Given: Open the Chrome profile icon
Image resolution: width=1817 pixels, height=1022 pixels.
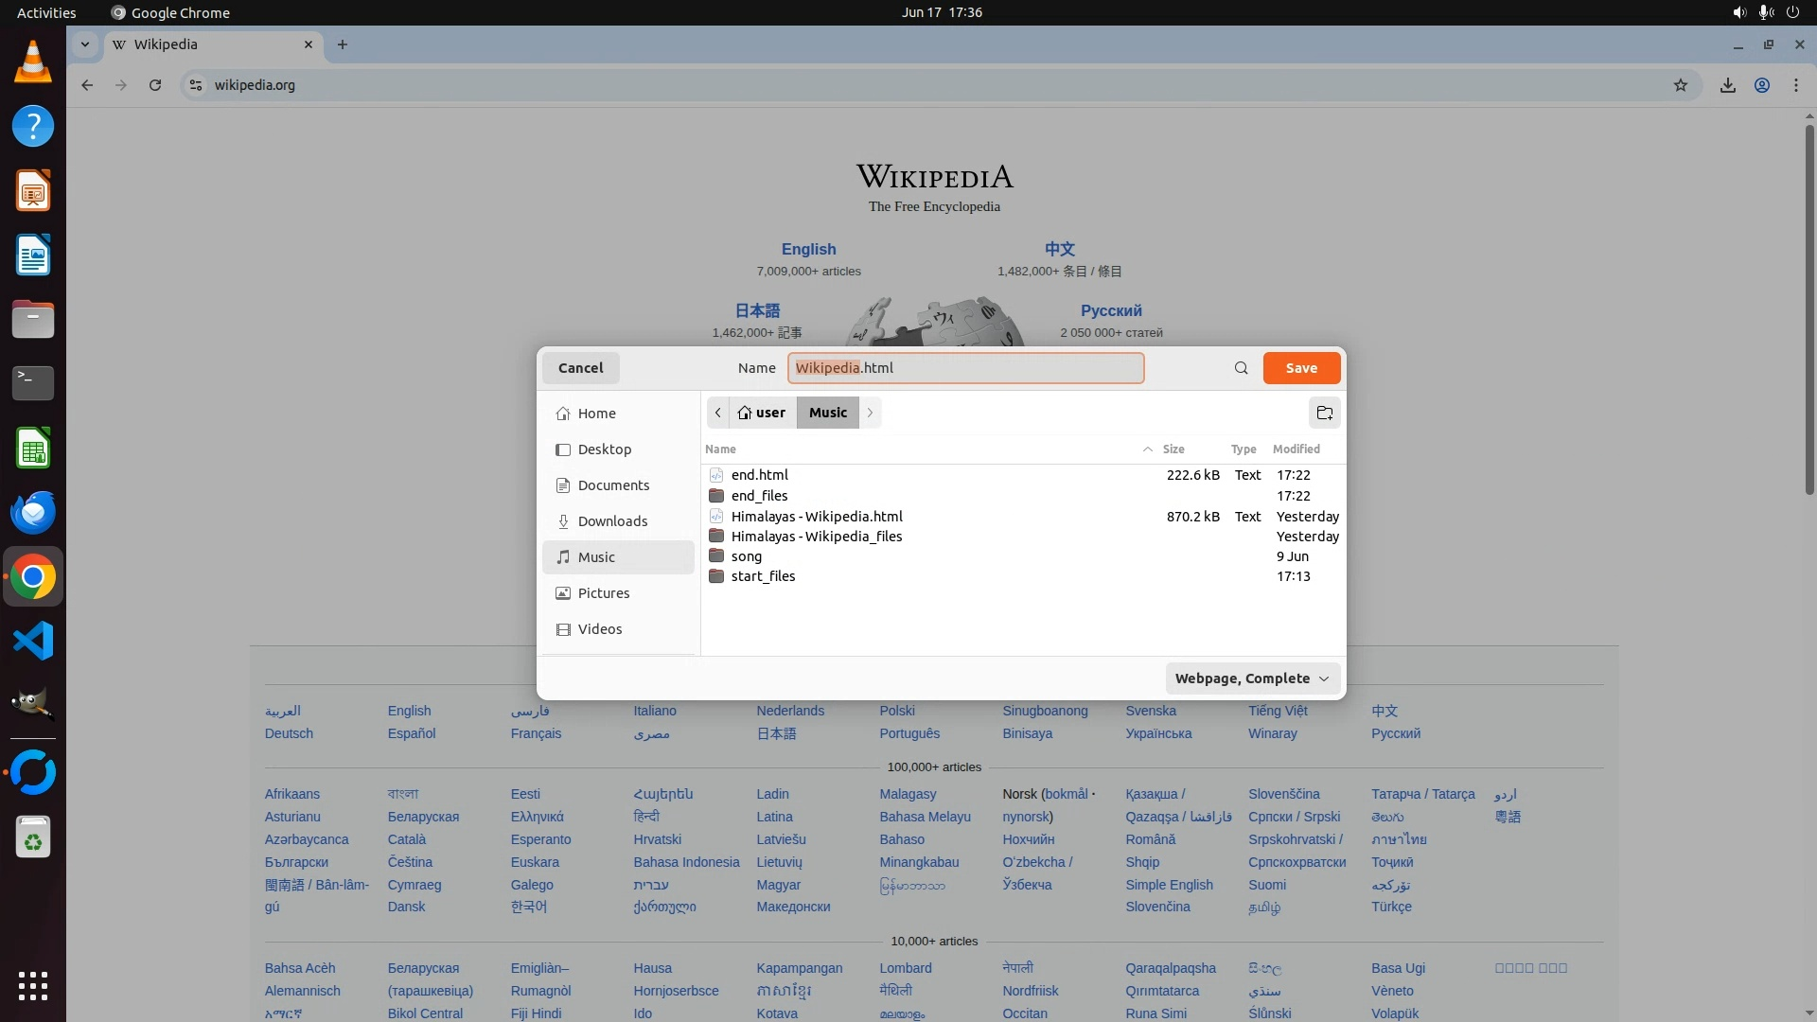Looking at the screenshot, I should [x=1761, y=85].
